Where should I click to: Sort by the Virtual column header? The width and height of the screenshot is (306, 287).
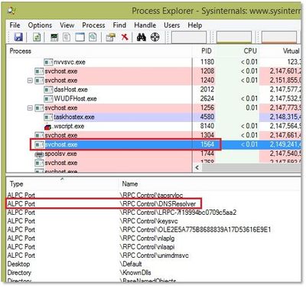tap(280, 51)
